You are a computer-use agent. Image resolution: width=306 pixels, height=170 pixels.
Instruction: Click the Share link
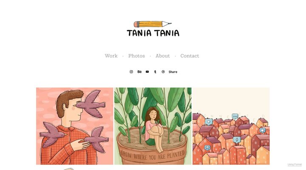coord(173,72)
